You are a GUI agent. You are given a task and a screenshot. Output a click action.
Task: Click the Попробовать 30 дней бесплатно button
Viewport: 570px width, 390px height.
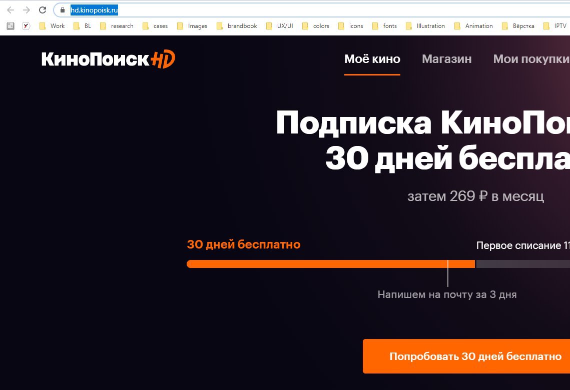pos(466,356)
